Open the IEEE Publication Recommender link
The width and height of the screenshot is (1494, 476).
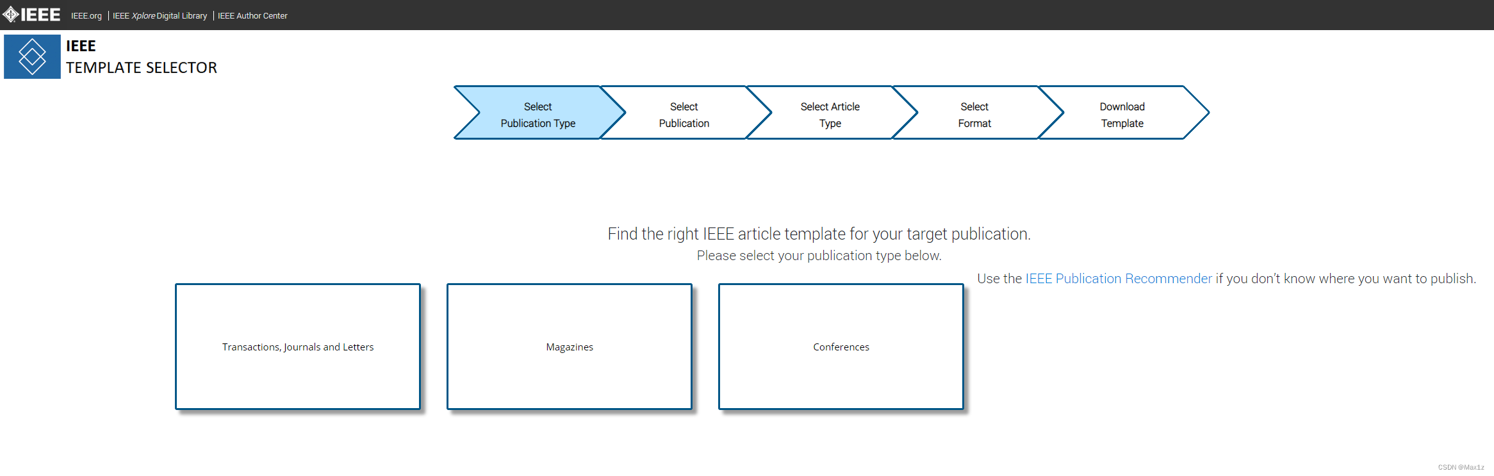click(1119, 279)
